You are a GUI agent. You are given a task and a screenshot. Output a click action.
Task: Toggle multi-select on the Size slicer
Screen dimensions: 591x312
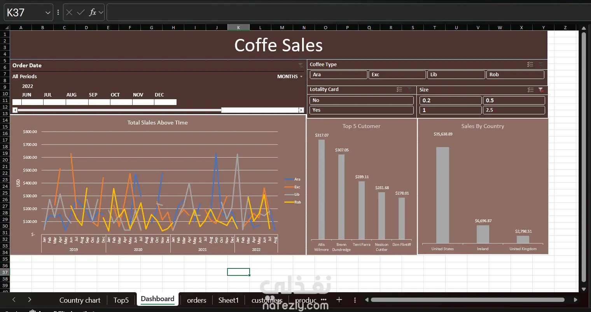click(x=530, y=90)
